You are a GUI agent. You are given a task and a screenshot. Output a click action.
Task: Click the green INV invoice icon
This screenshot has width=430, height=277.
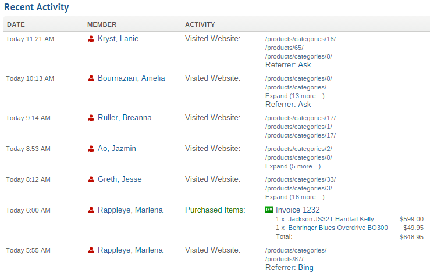coord(269,210)
